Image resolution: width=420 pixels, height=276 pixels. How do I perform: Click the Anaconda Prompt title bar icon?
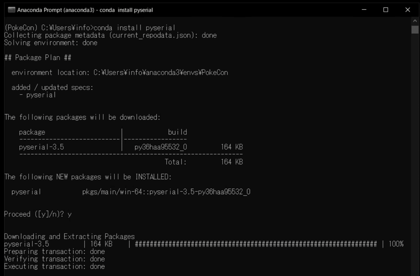coord(11,10)
